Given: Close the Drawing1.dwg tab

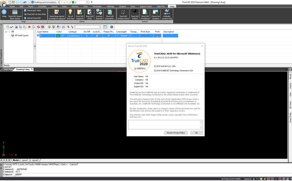Looking at the screenshot, I should tap(32, 69).
